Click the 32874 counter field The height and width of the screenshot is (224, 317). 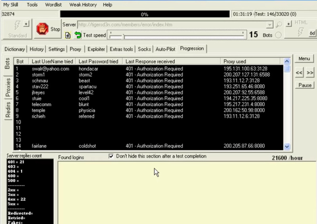tap(30, 14)
